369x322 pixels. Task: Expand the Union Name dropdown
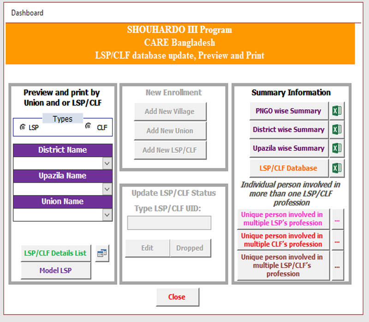[107, 215]
